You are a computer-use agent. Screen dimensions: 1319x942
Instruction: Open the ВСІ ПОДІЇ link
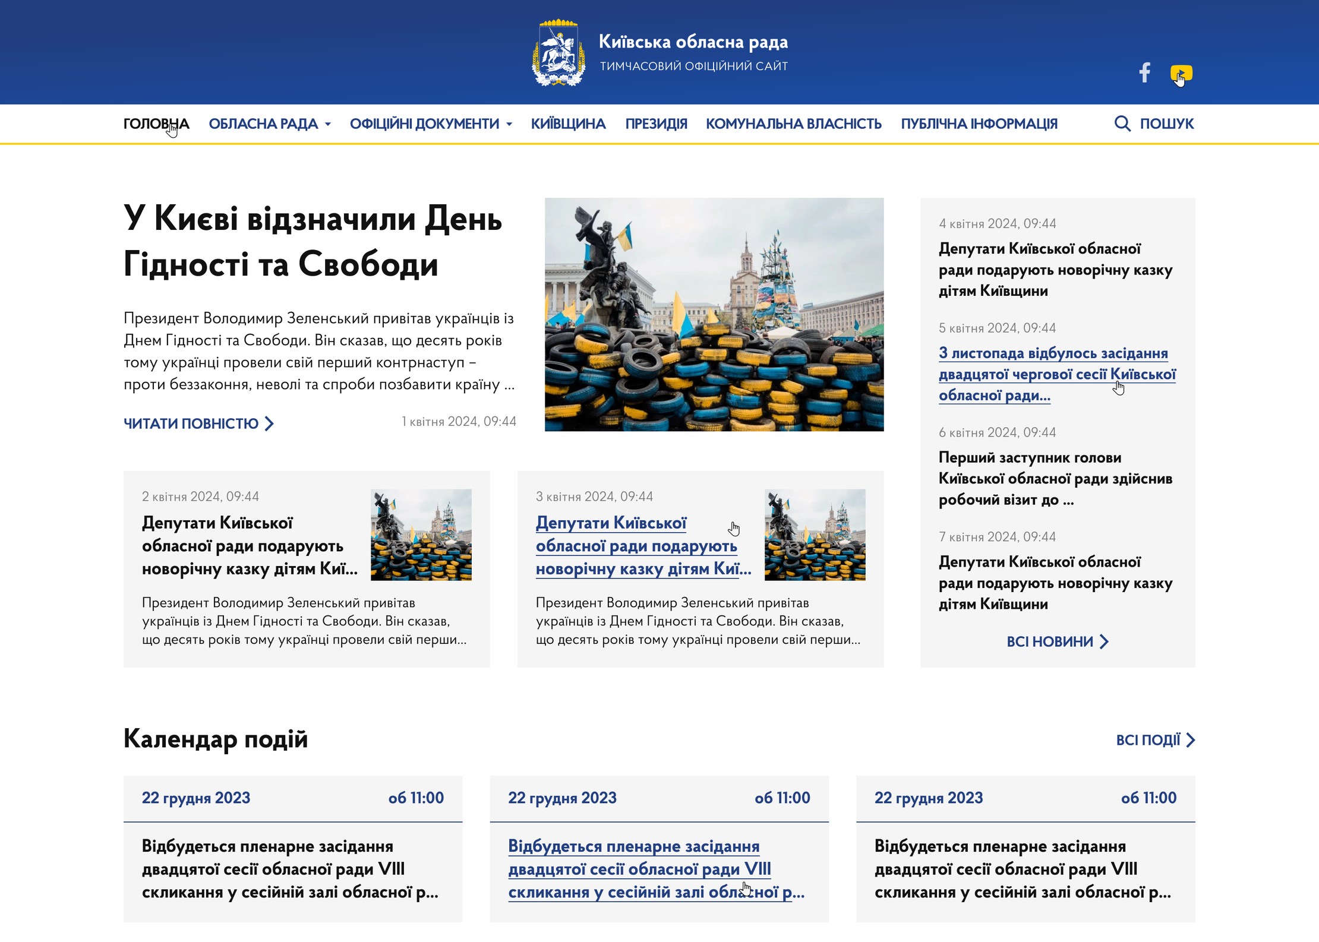[x=1148, y=740]
